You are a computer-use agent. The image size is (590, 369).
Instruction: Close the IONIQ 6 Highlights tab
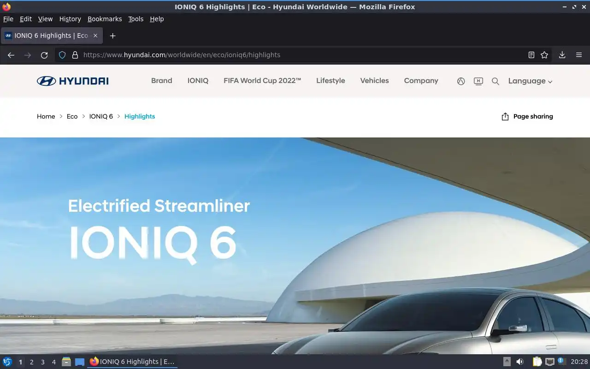point(95,36)
